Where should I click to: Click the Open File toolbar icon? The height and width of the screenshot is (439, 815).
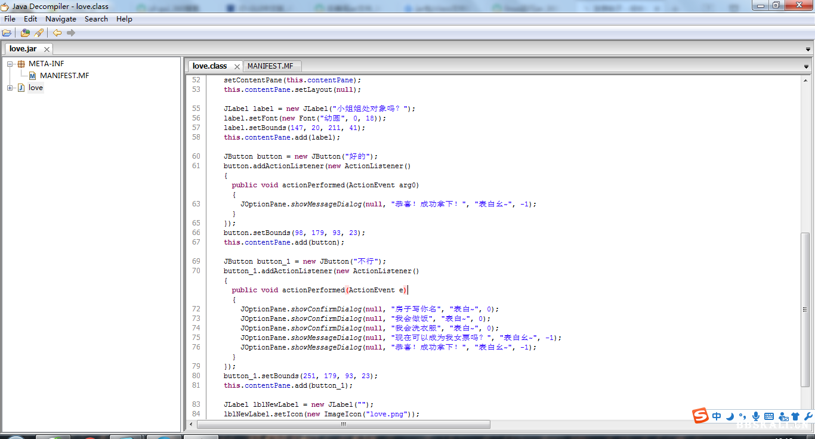coord(7,33)
